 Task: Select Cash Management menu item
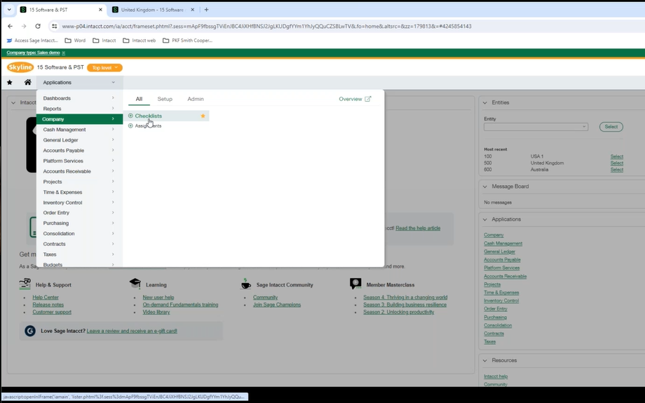[79, 130]
